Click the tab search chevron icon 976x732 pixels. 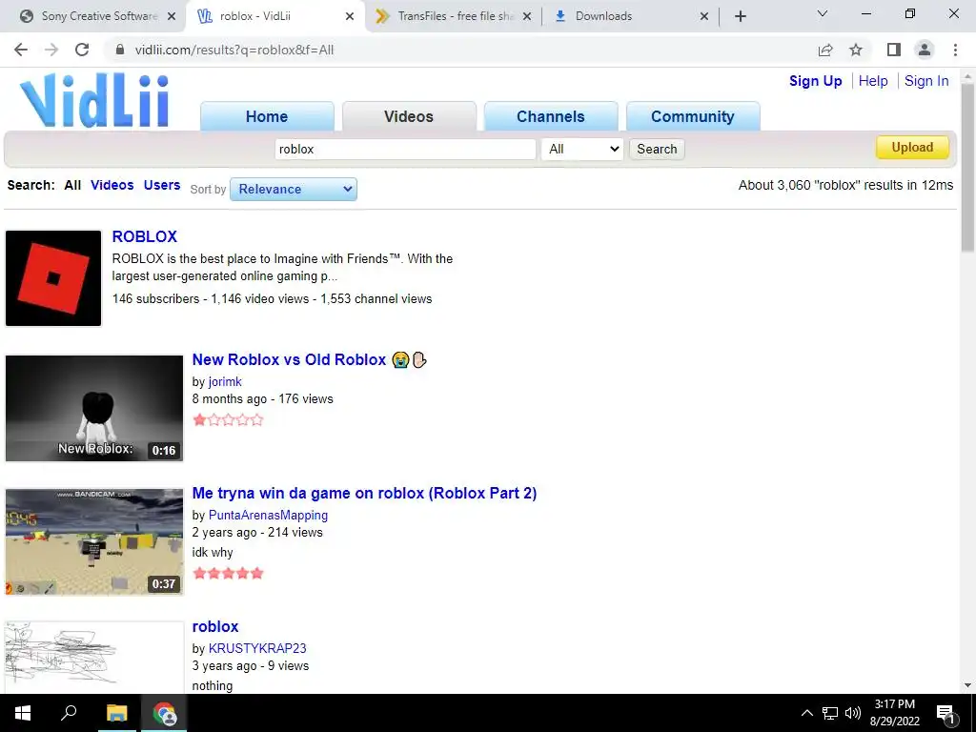[x=823, y=13]
